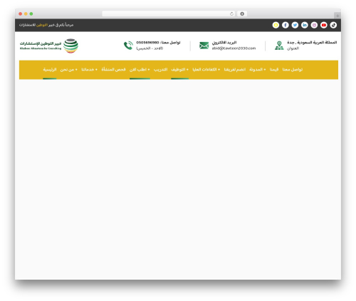Click the green envelope email icon

click(x=204, y=46)
